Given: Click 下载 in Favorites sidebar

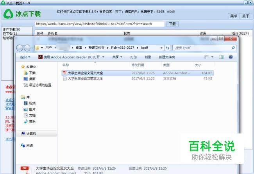Looking at the screenshot, I should point(32,73).
